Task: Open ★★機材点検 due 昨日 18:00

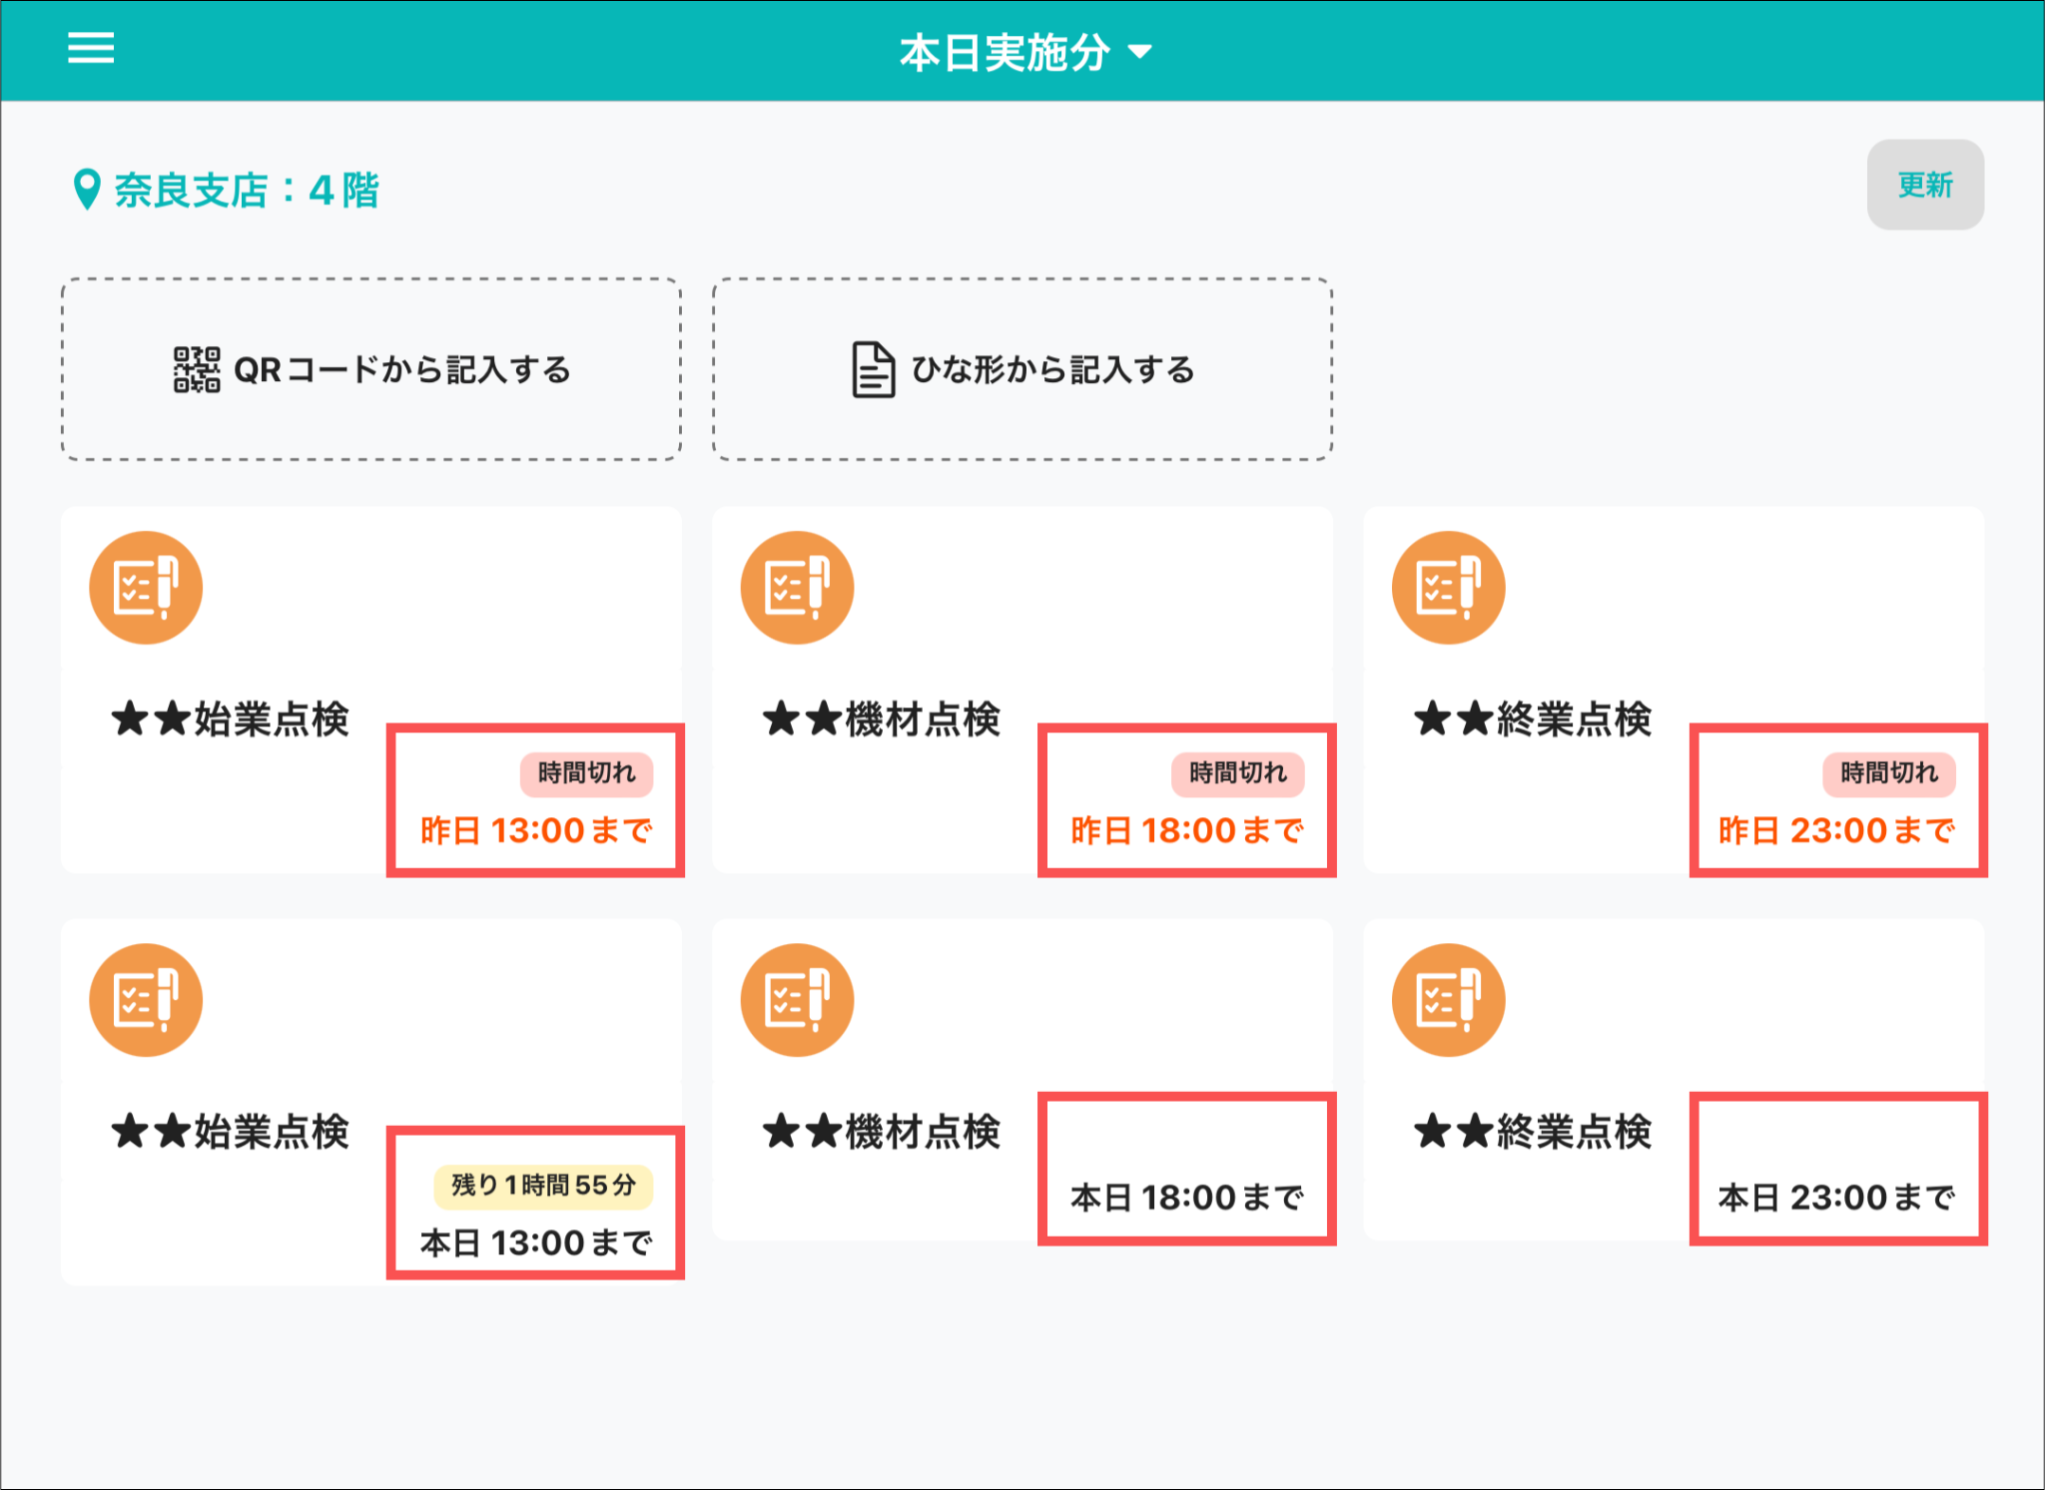Action: pyautogui.click(x=882, y=719)
